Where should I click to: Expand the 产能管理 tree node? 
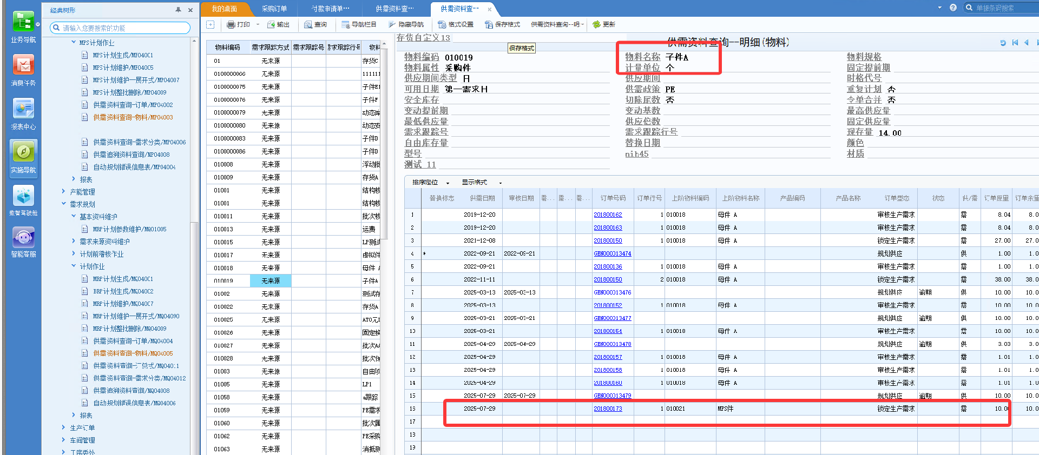click(x=63, y=191)
